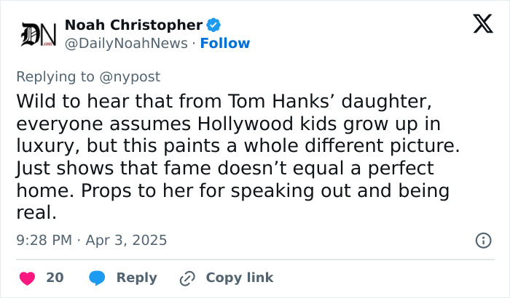Viewport: 510px width, 298px height.
Task: Follow the DailyNoahNews account
Action: [225, 44]
